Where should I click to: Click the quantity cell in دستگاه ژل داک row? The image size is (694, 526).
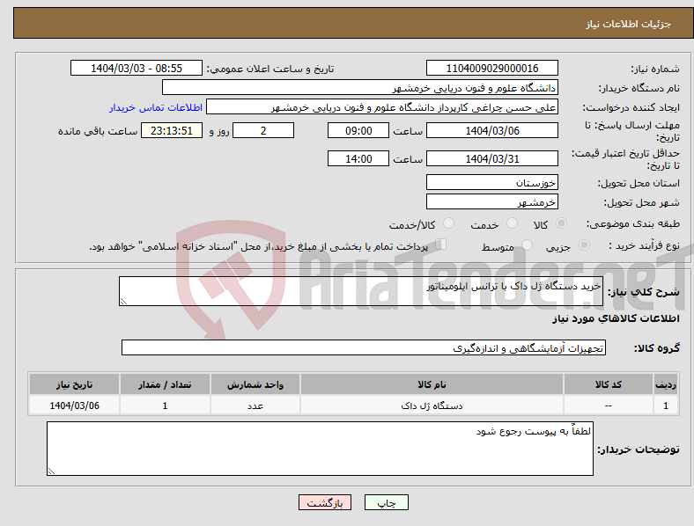coord(165,405)
